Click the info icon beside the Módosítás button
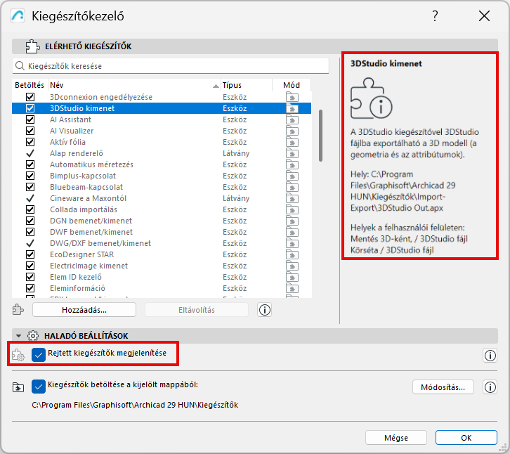The width and height of the screenshot is (510, 454). point(490,387)
